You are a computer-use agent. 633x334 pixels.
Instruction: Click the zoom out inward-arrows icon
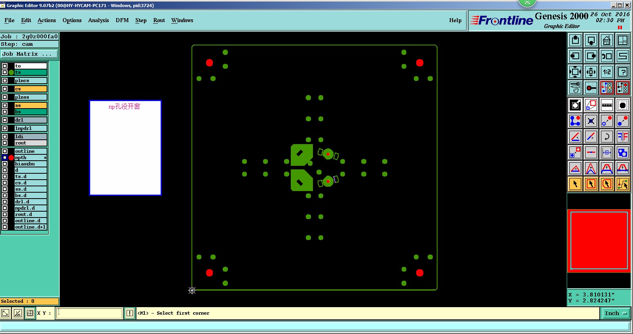(591, 72)
